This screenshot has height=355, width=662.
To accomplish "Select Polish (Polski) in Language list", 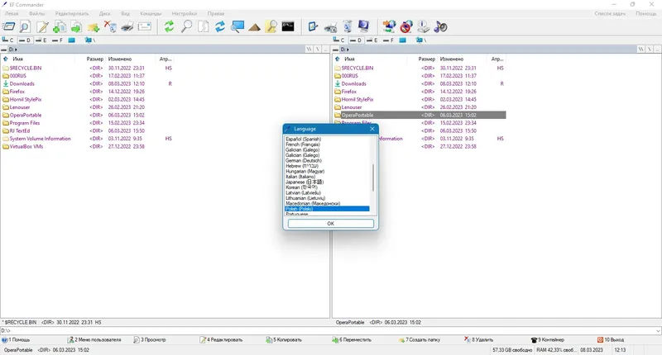I will click(x=327, y=209).
